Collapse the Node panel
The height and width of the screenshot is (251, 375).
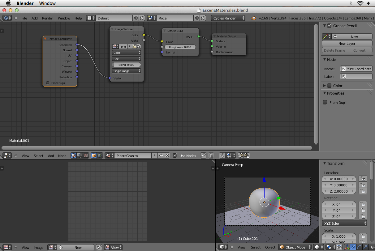tap(325, 59)
